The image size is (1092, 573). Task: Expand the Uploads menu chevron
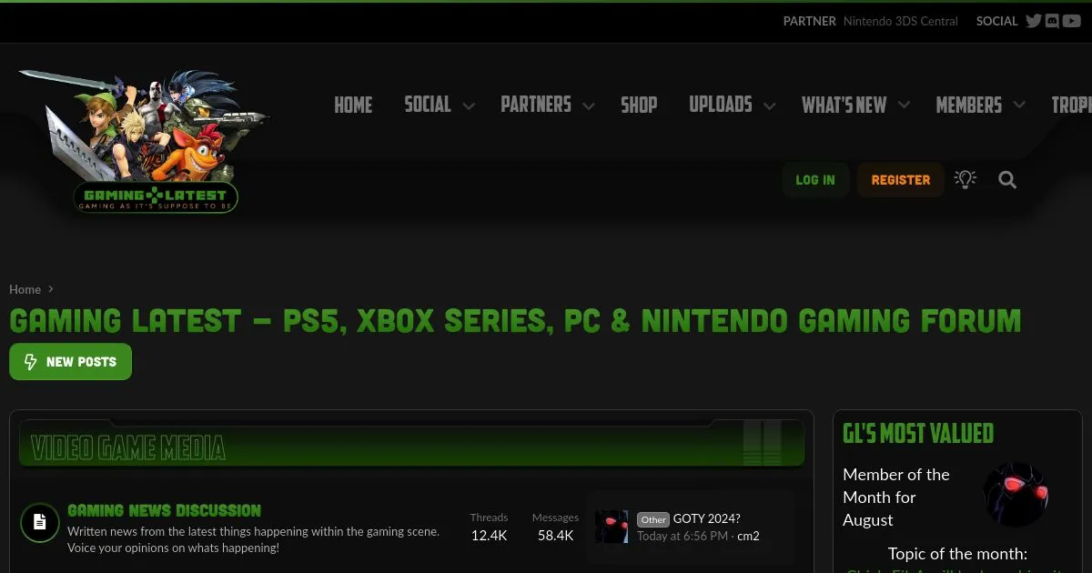(x=770, y=106)
